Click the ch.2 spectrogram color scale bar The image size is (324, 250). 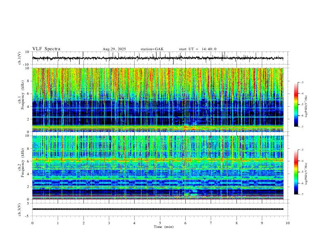296,172
